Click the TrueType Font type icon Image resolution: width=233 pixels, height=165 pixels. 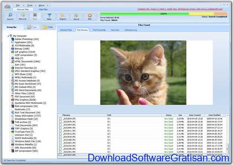tap(13, 132)
